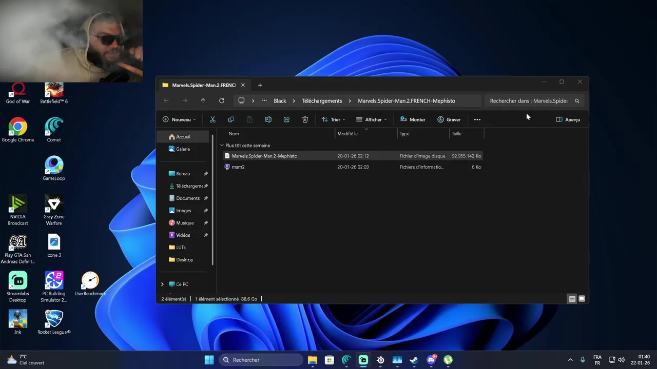This screenshot has height=369, width=657.
Task: Show hidden system tray icons
Action: [570, 360]
